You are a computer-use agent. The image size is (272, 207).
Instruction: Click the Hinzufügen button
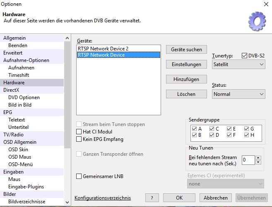[x=186, y=79]
